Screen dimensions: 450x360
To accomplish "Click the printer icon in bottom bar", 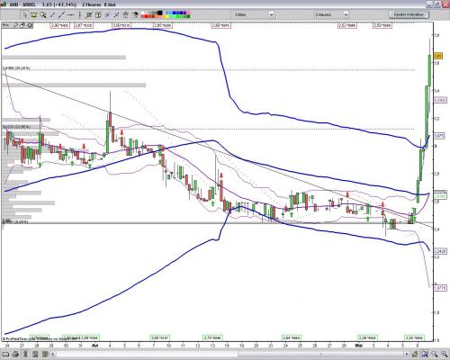I will [x=15, y=355].
